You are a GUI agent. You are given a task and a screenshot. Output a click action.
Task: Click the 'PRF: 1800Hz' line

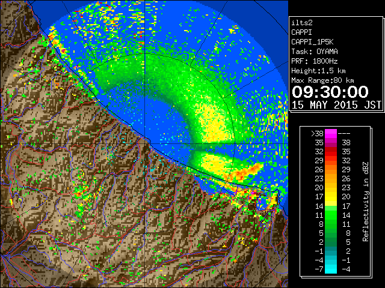coord(315,61)
